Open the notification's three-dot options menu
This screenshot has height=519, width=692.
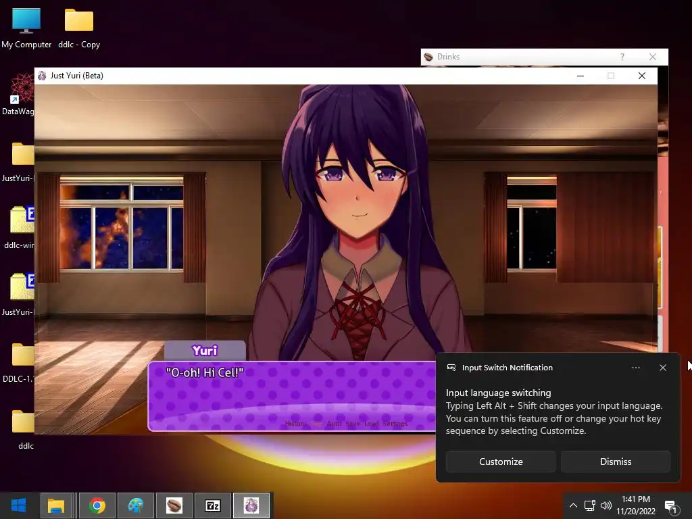pos(635,368)
